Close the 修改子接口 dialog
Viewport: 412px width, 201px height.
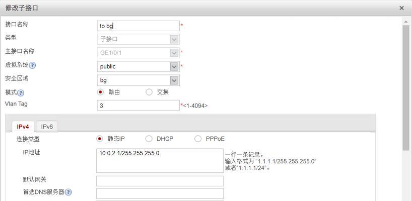point(401,8)
